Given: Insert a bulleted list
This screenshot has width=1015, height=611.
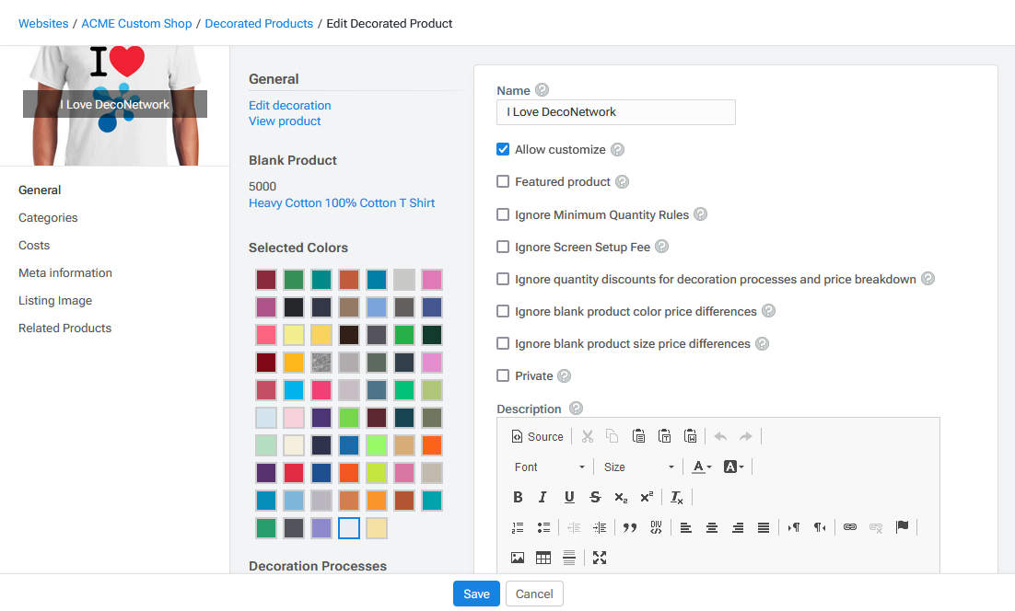Looking at the screenshot, I should tap(543, 527).
